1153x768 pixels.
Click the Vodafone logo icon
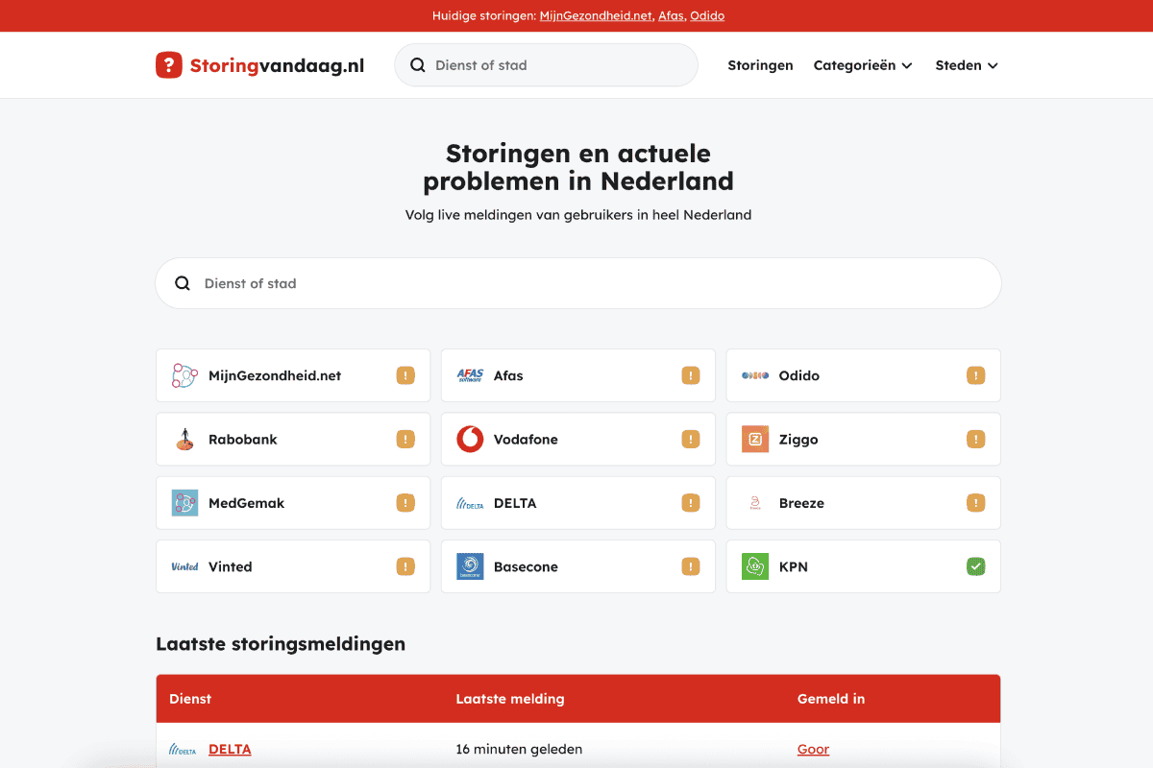[470, 440]
